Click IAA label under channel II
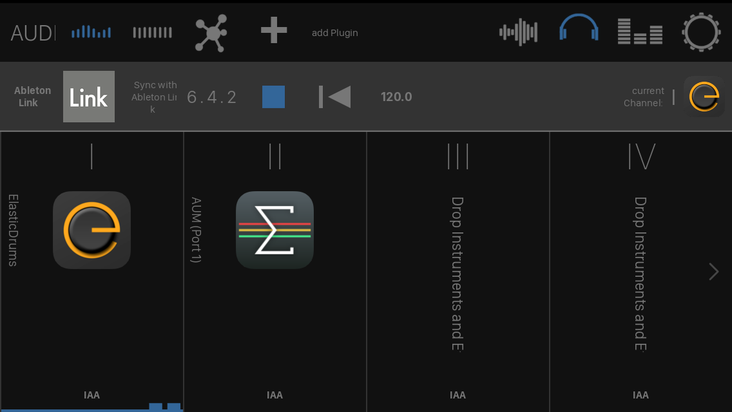Viewport: 732px width, 412px height. [x=274, y=395]
